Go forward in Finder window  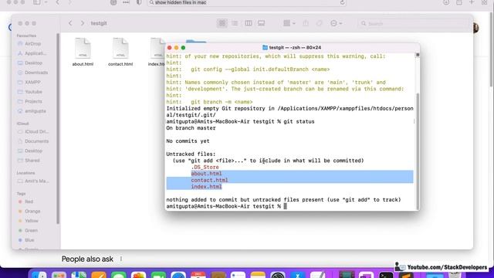pos(83,23)
